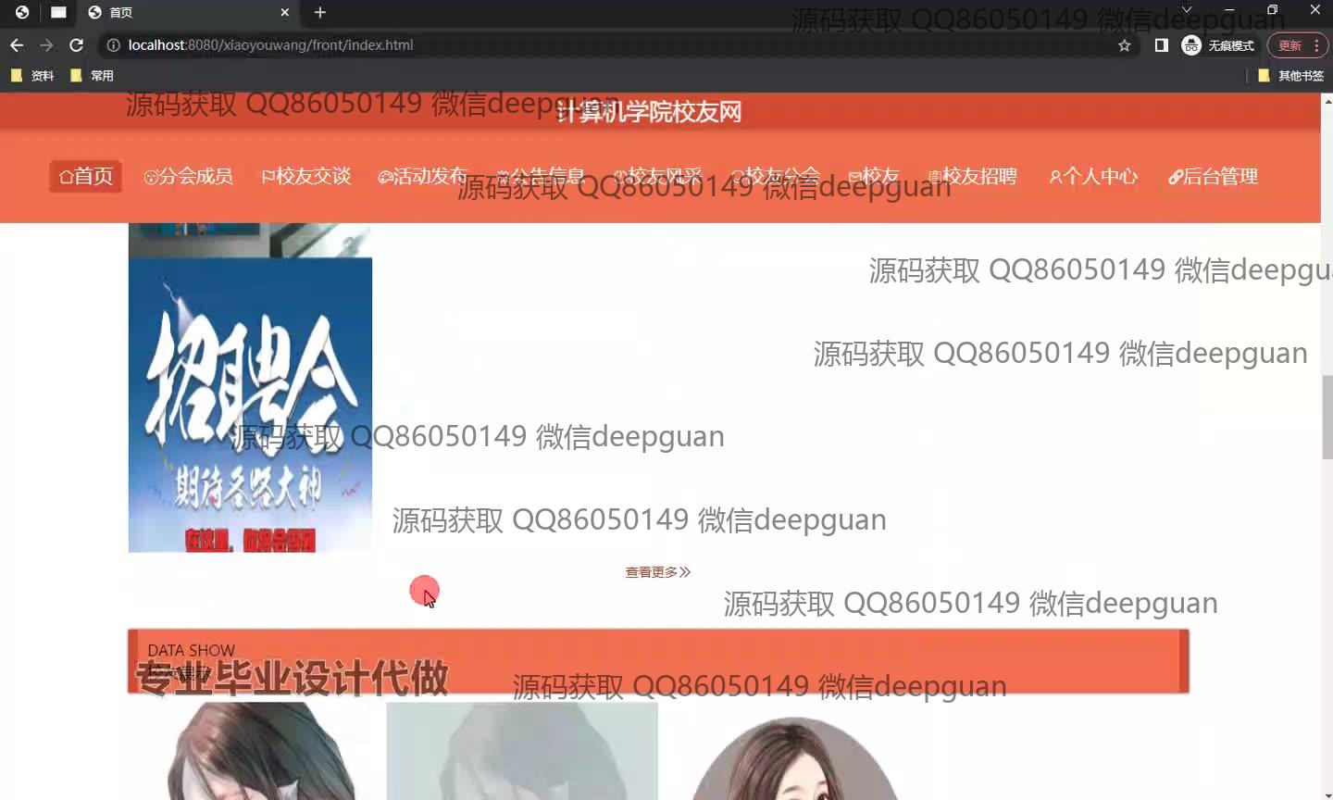Open the dark-haired portrait thumbnail on left
This screenshot has width=1333, height=800.
(x=251, y=751)
